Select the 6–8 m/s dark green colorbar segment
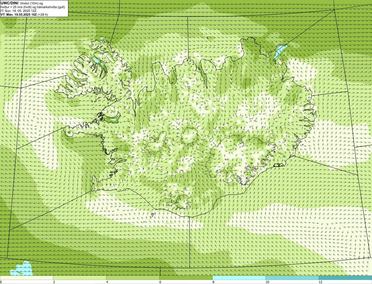This screenshot has width=372, height=284. 186,278
